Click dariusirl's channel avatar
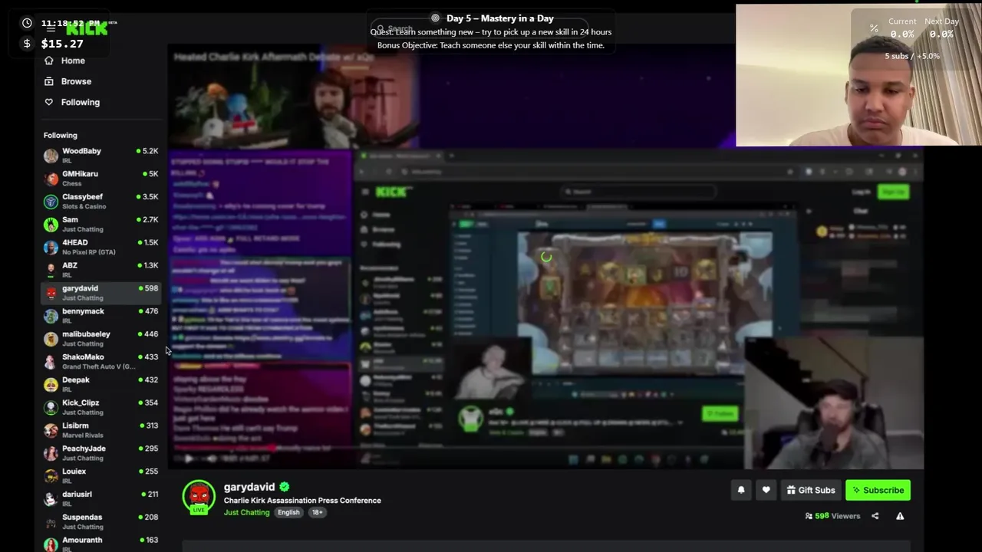This screenshot has width=982, height=552. [51, 499]
